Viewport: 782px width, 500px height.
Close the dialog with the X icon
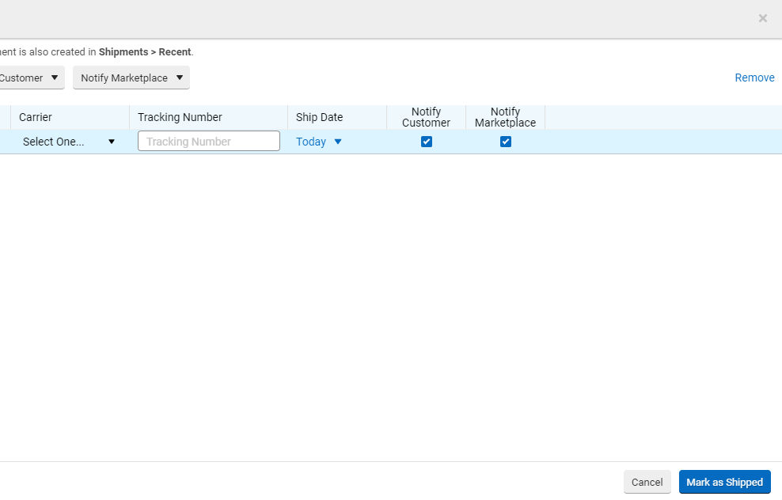(x=762, y=18)
